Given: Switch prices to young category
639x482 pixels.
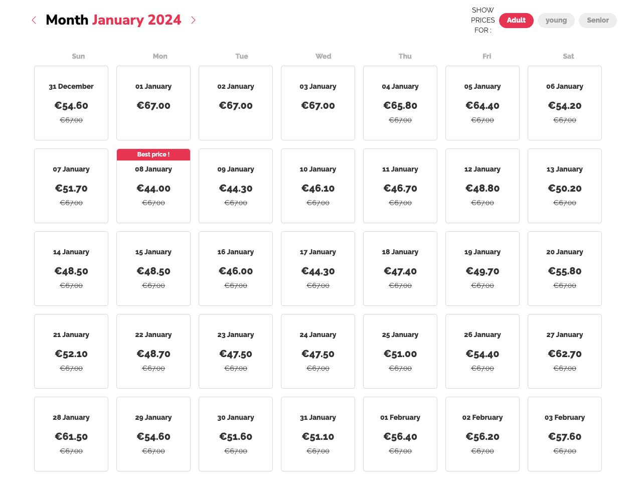Looking at the screenshot, I should tap(556, 21).
